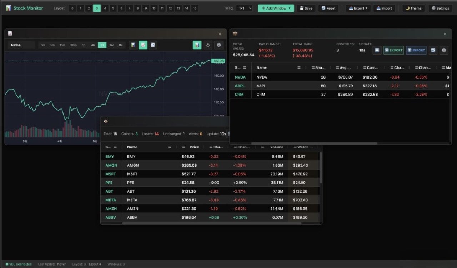The image size is (457, 268).
Task: Open the Export dropdown in top bar
Action: click(x=358, y=8)
